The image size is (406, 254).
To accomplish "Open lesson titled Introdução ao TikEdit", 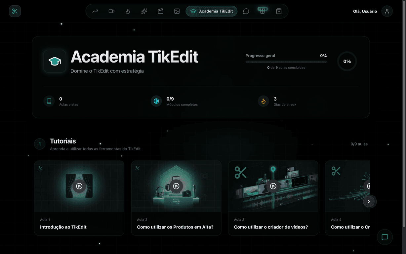I will pos(63,227).
